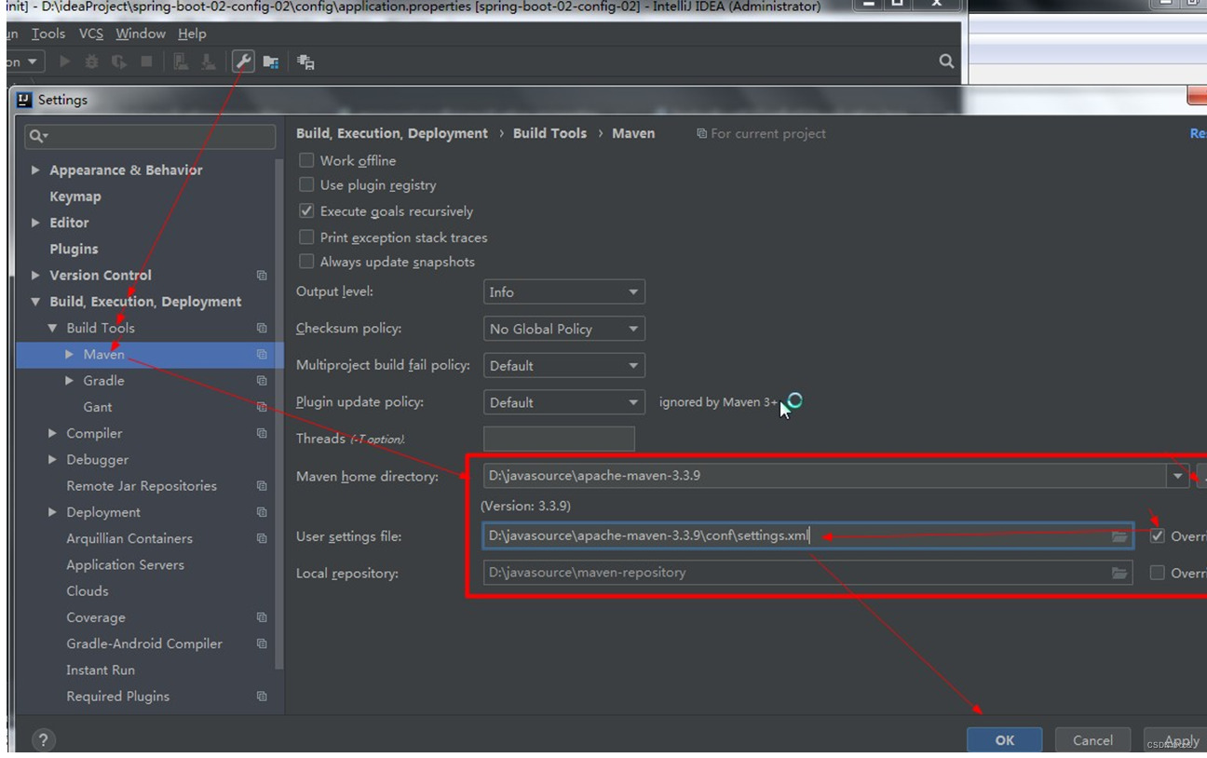This screenshot has height=758, width=1207.
Task: Click the Run (play) toolbar icon
Action: (63, 62)
